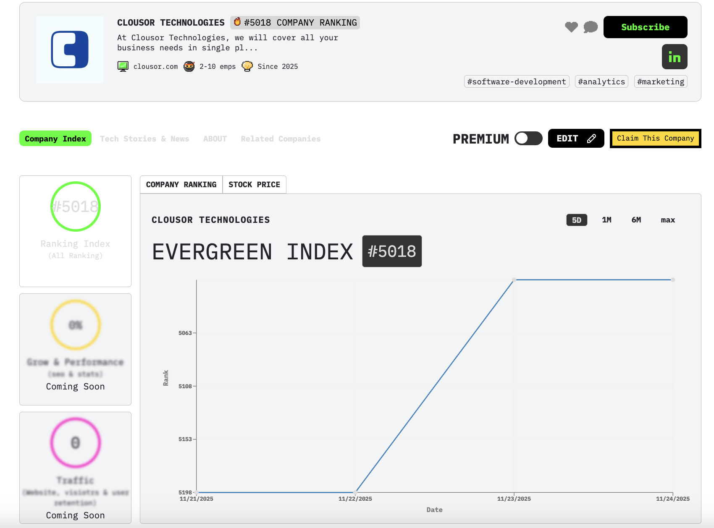Screen dimensions: 714x528
Task: Click the ninja face employees icon
Action: tap(189, 66)
